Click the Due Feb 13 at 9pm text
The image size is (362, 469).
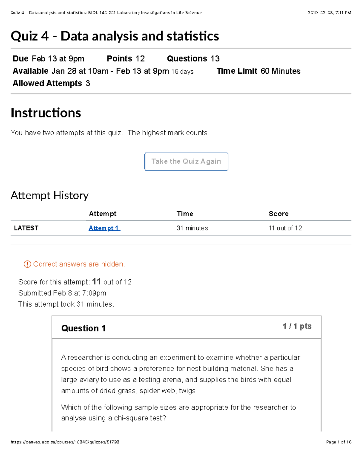point(49,59)
